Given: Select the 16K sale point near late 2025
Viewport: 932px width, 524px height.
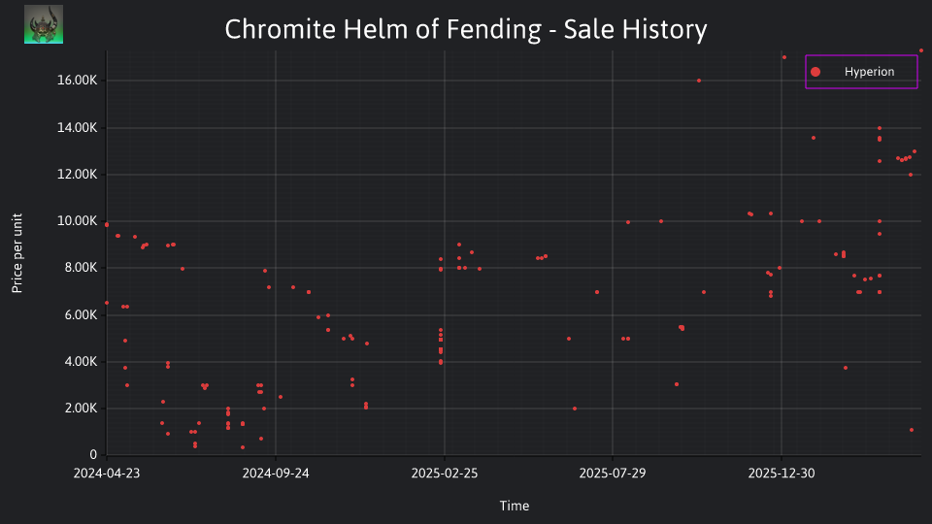Looking at the screenshot, I should click(699, 81).
